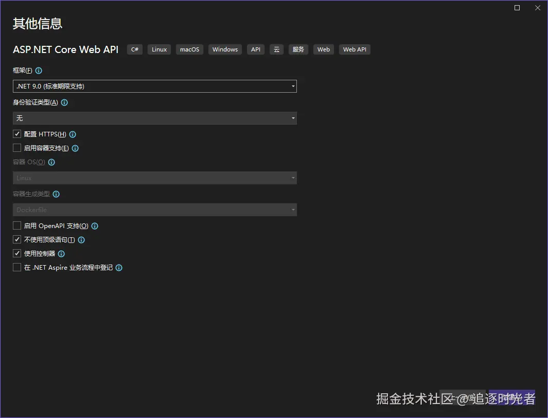Click the 云 tag
Viewport: 548px width, 418px height.
tap(276, 49)
